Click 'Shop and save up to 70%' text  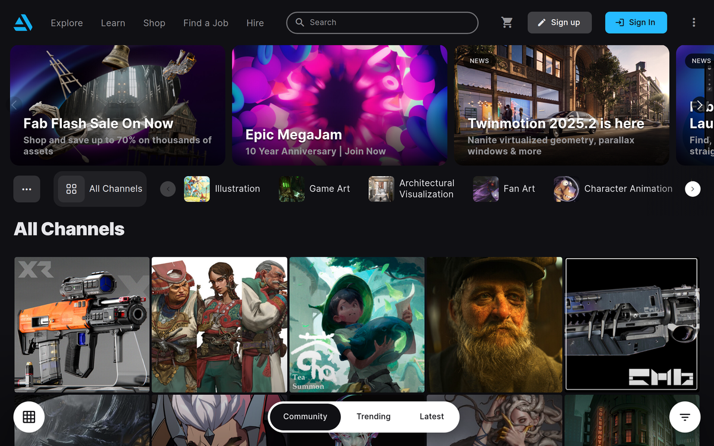(x=118, y=146)
